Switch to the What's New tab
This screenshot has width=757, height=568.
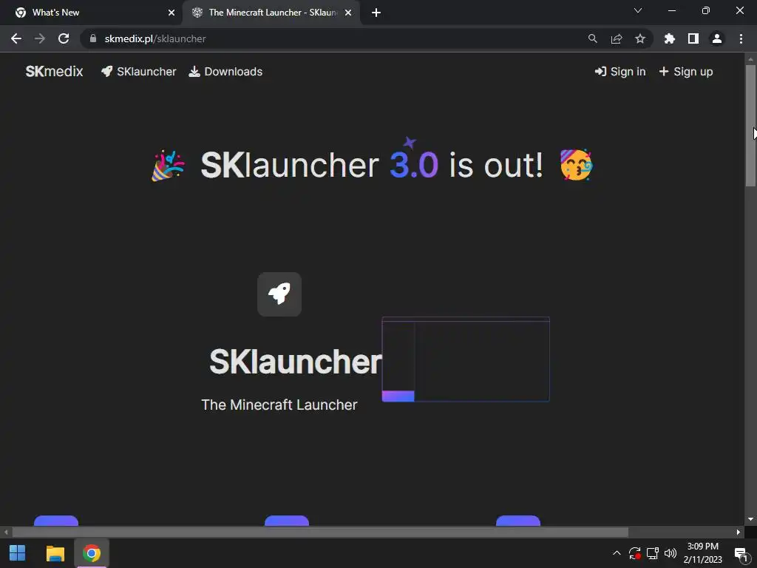coord(92,13)
